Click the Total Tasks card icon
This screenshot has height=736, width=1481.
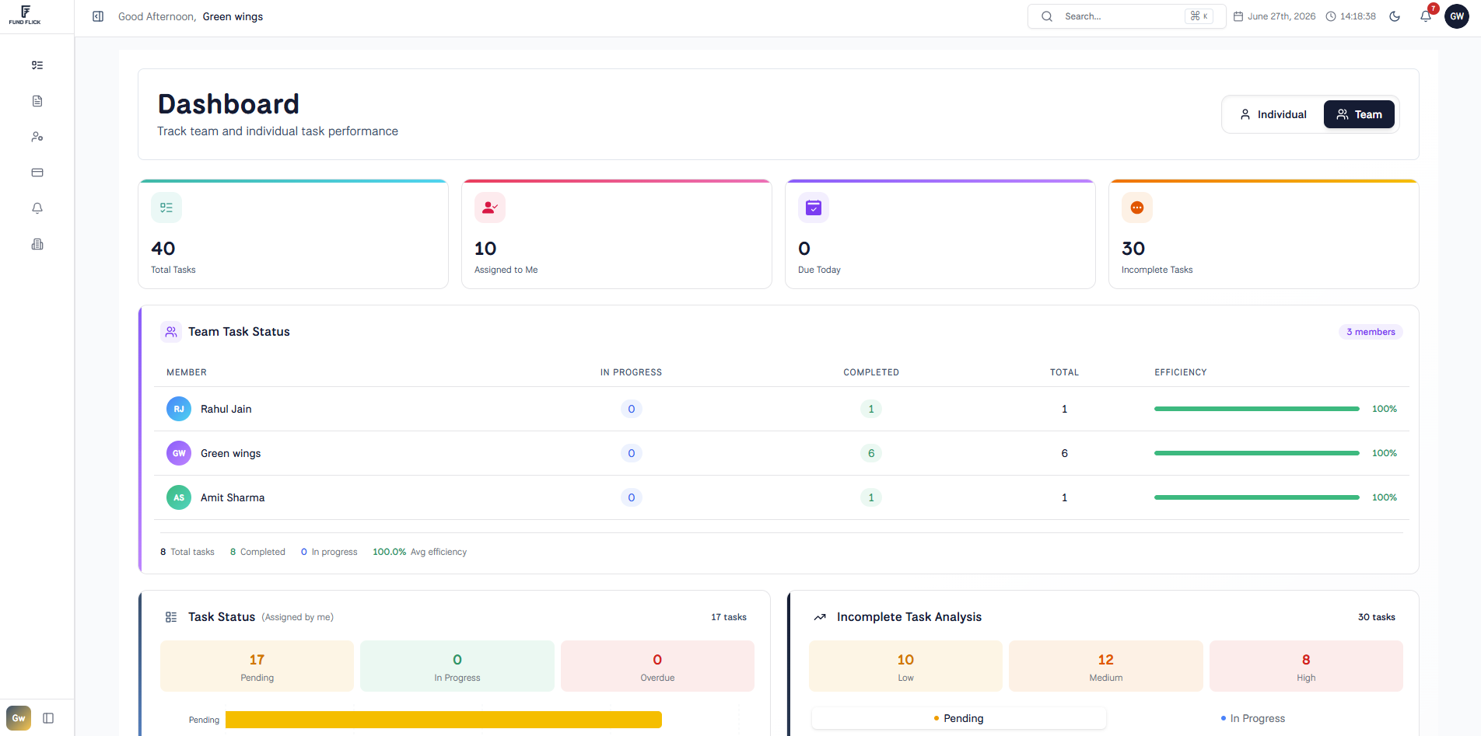tap(166, 208)
